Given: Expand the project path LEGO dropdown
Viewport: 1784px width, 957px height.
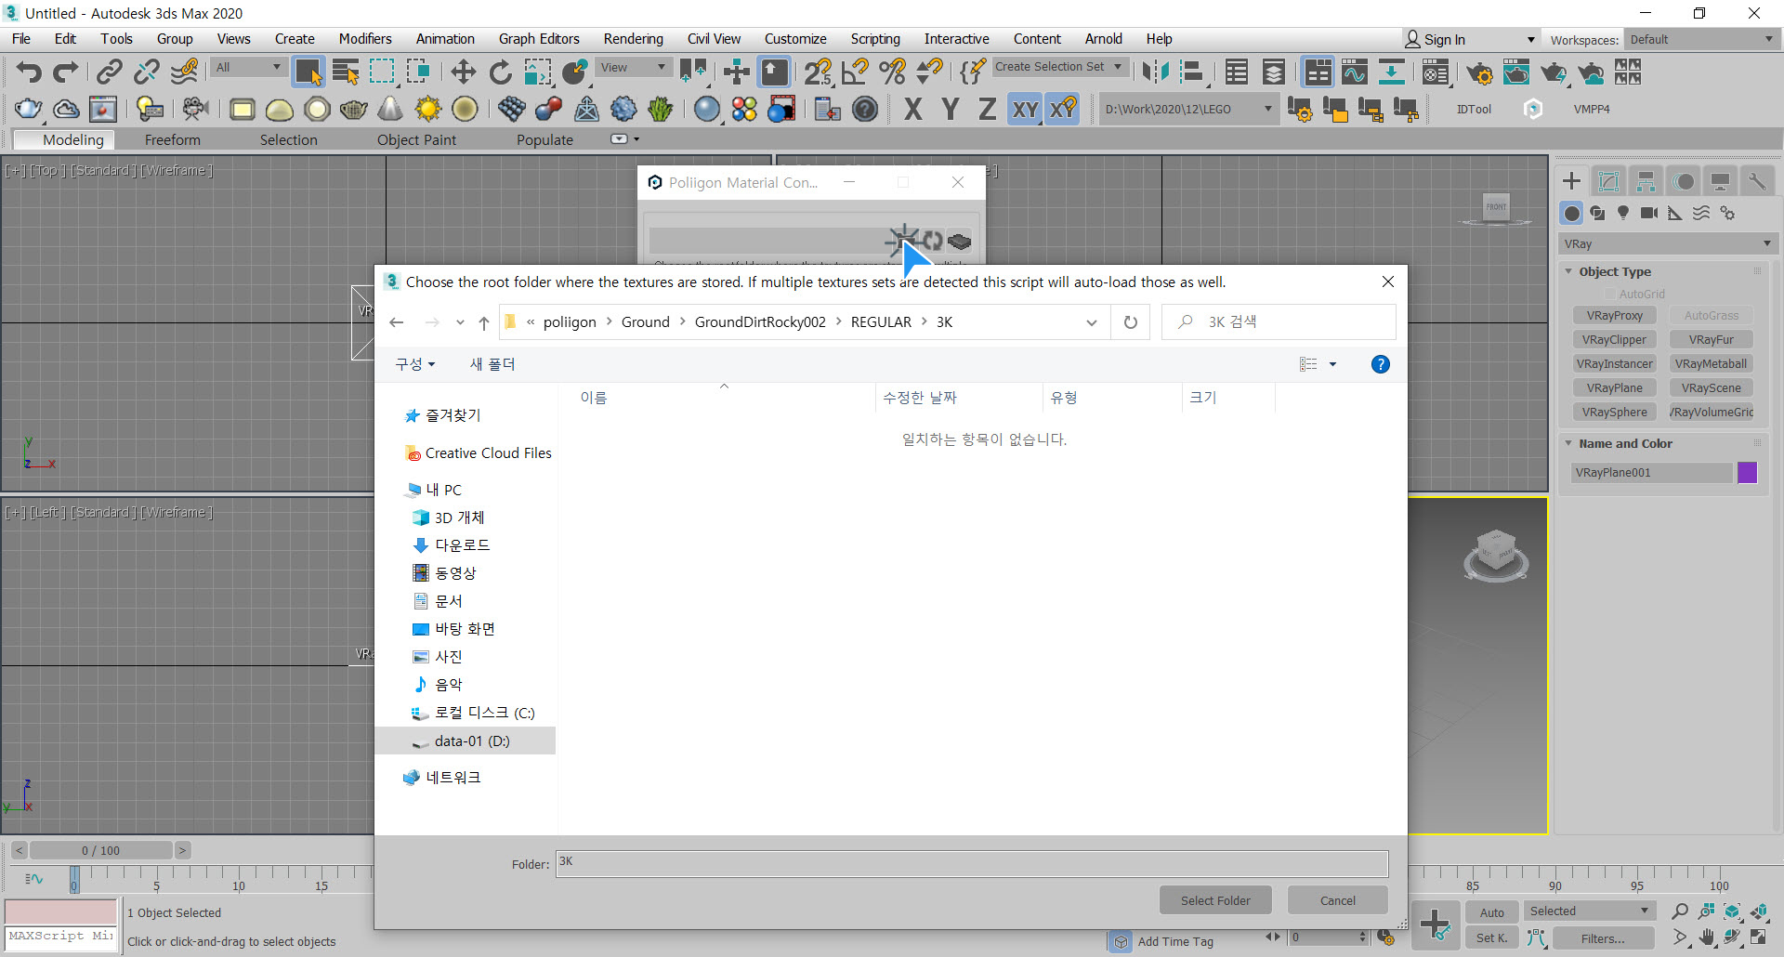Looking at the screenshot, I should click(1187, 110).
